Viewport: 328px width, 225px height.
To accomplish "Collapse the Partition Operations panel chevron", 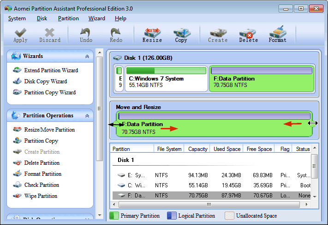I will [87, 115].
